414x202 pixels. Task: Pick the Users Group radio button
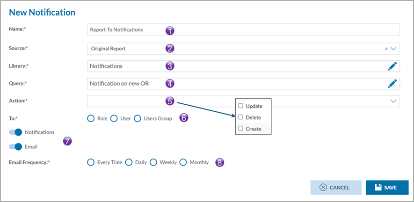point(138,118)
